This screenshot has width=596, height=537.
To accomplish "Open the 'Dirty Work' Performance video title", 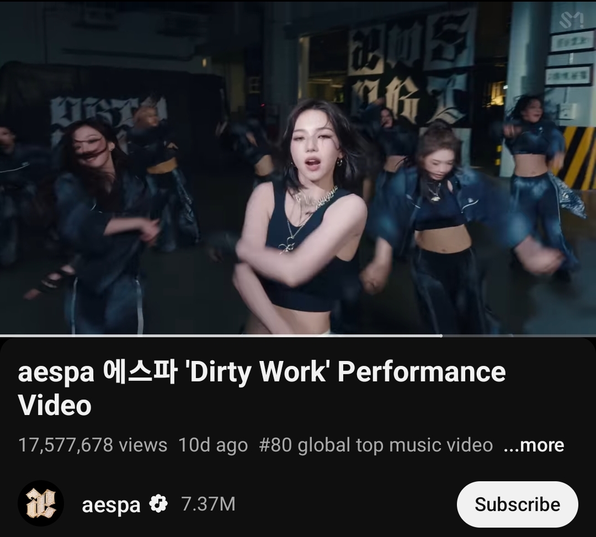I will [262, 388].
